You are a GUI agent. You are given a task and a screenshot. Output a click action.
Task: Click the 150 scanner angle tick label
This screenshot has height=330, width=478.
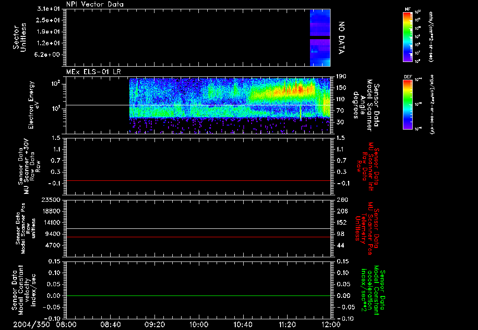pyautogui.click(x=341, y=88)
